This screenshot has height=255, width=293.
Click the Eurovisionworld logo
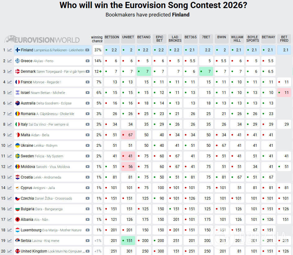[x=42, y=39]
